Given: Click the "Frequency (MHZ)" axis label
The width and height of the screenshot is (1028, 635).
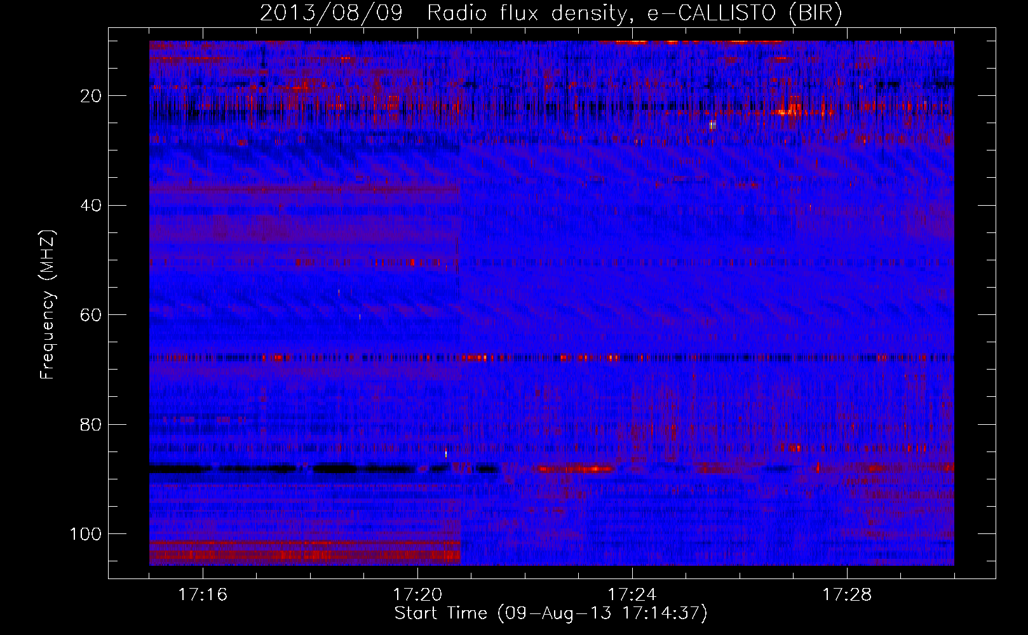Looking at the screenshot, I should [x=48, y=305].
